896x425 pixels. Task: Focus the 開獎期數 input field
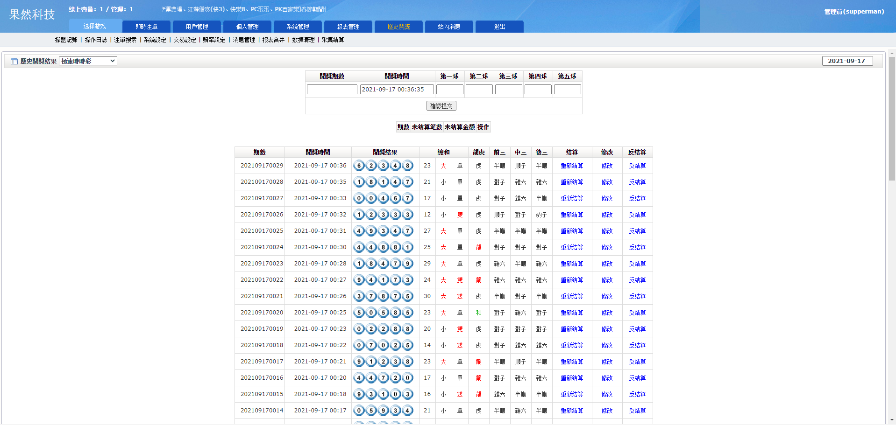(332, 89)
